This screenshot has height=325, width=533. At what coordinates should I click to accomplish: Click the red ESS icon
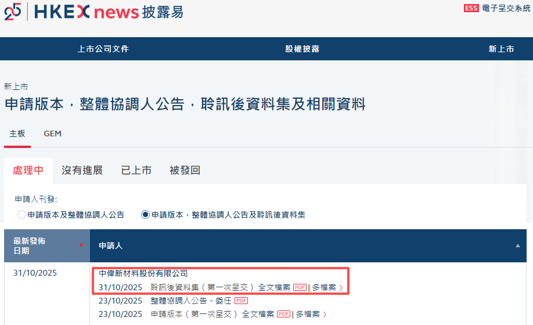pos(471,8)
